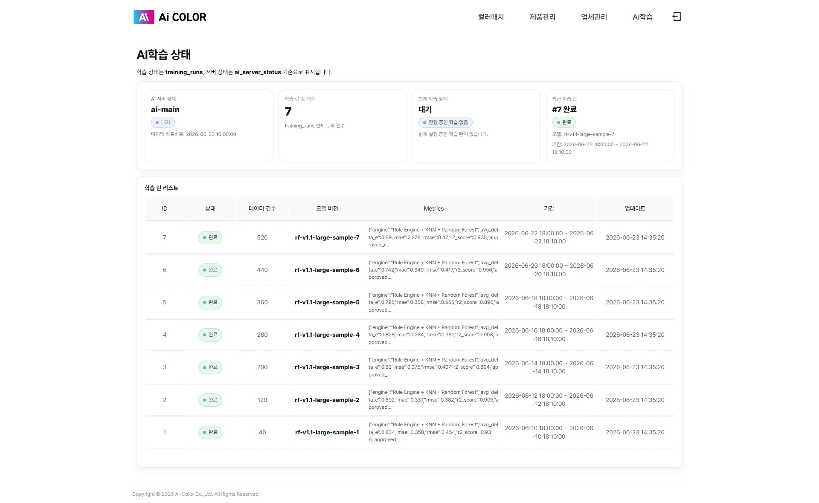819x503 pixels.
Task: Click model version rf-v1.1-large-sample-2
Action: tap(327, 400)
